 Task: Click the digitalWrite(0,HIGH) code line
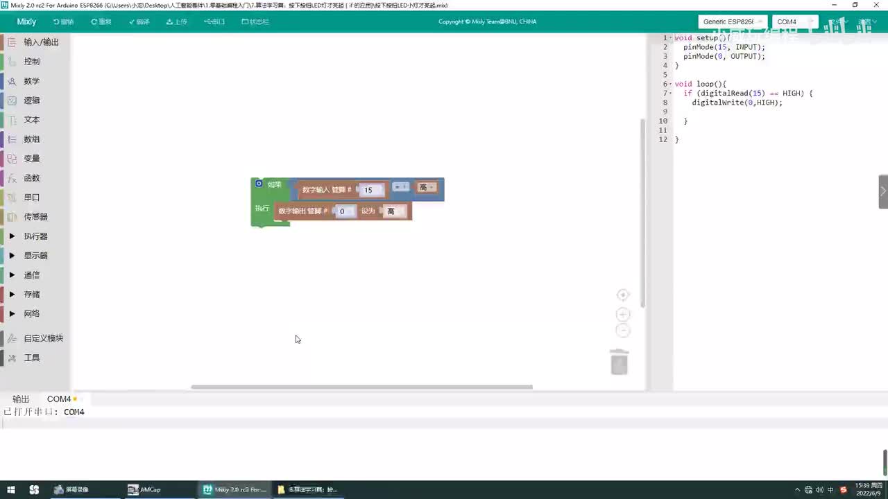737,103
